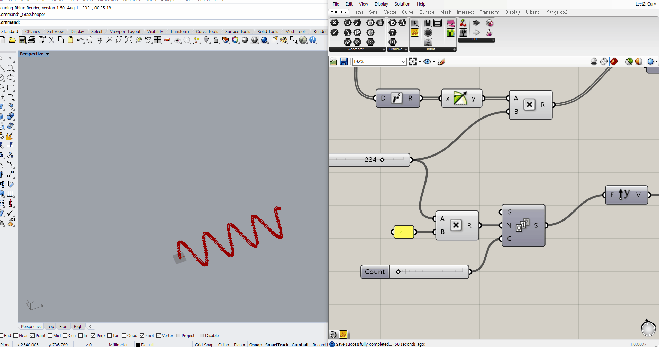659x347 pixels.
Task: Expand the Util panel plus button
Action: pyautogui.click(x=493, y=40)
